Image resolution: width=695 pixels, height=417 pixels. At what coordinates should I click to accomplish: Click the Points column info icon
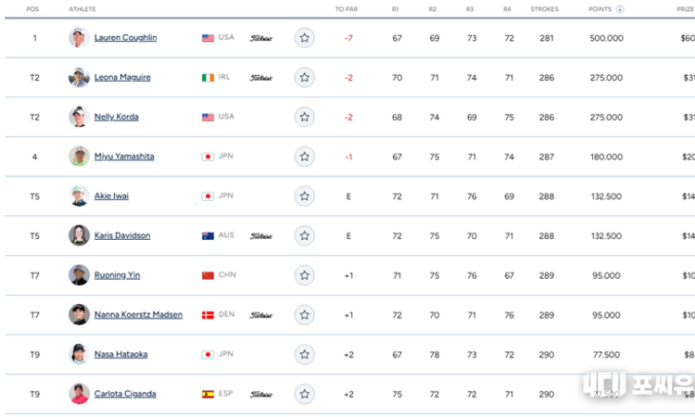click(x=619, y=9)
